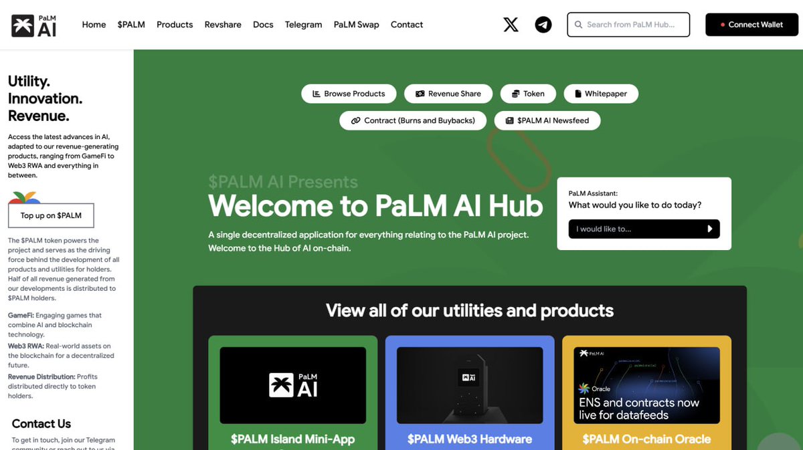This screenshot has width=803, height=450.
Task: Click the money icon on Revenue Share
Action: tap(420, 94)
